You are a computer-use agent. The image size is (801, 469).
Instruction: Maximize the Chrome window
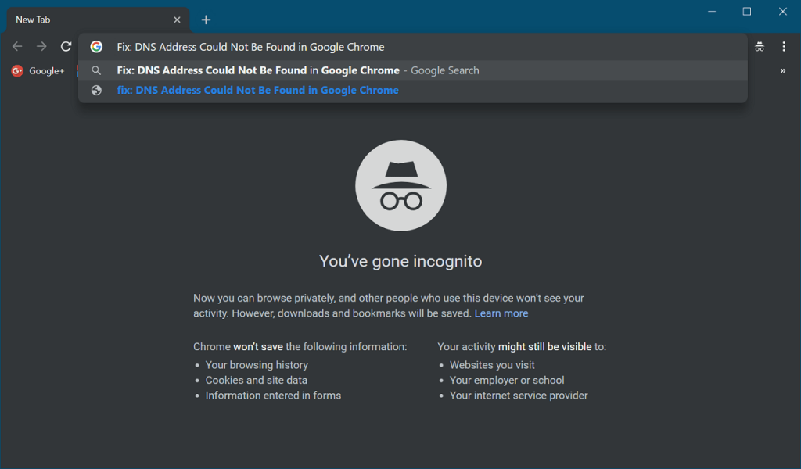click(747, 11)
